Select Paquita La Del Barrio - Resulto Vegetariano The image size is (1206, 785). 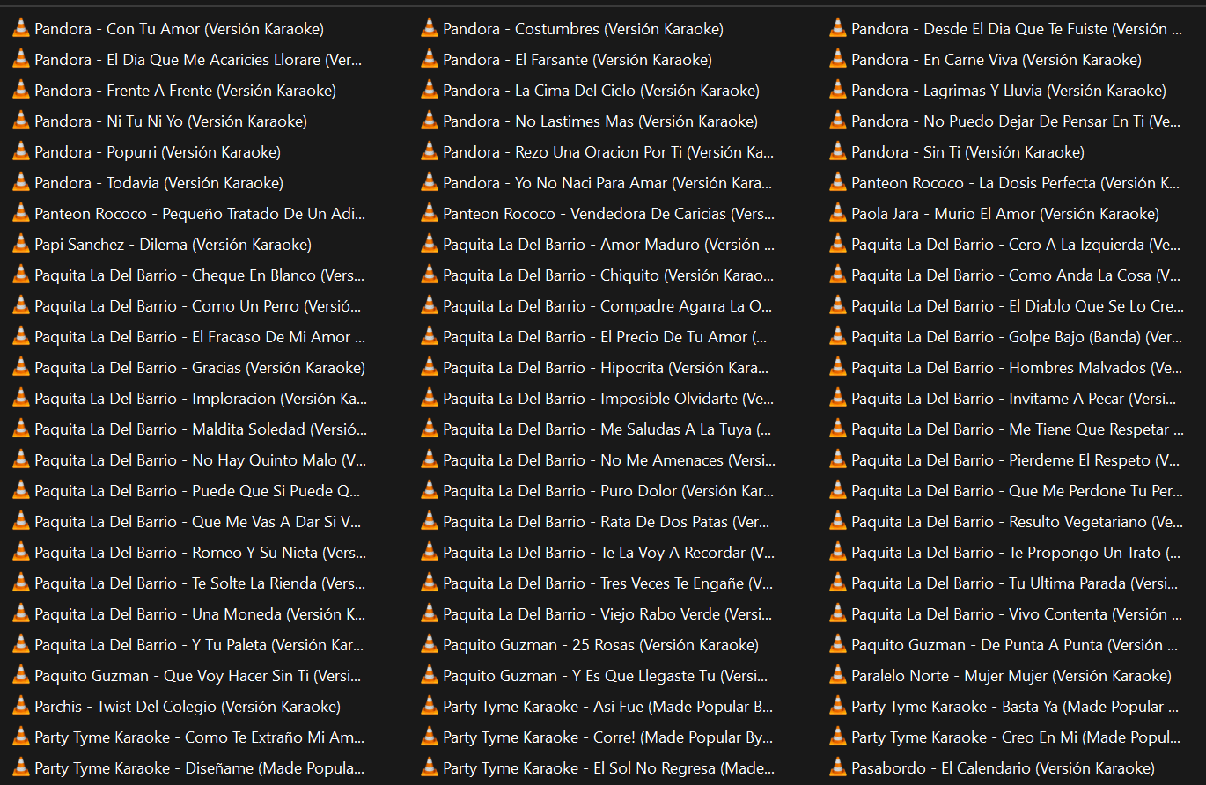coord(1017,522)
